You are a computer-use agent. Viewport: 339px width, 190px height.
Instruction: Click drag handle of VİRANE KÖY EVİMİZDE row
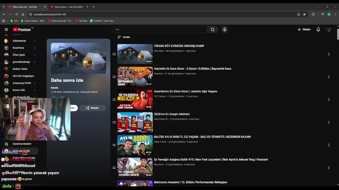point(114,54)
